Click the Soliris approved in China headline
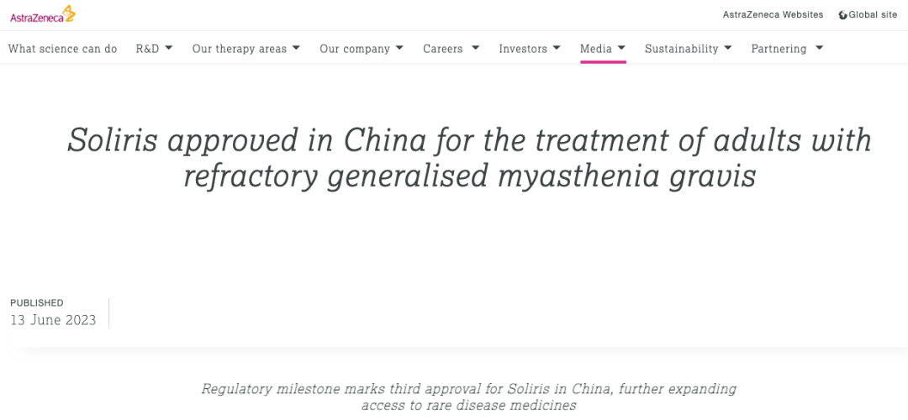908x420 pixels. click(x=470, y=159)
